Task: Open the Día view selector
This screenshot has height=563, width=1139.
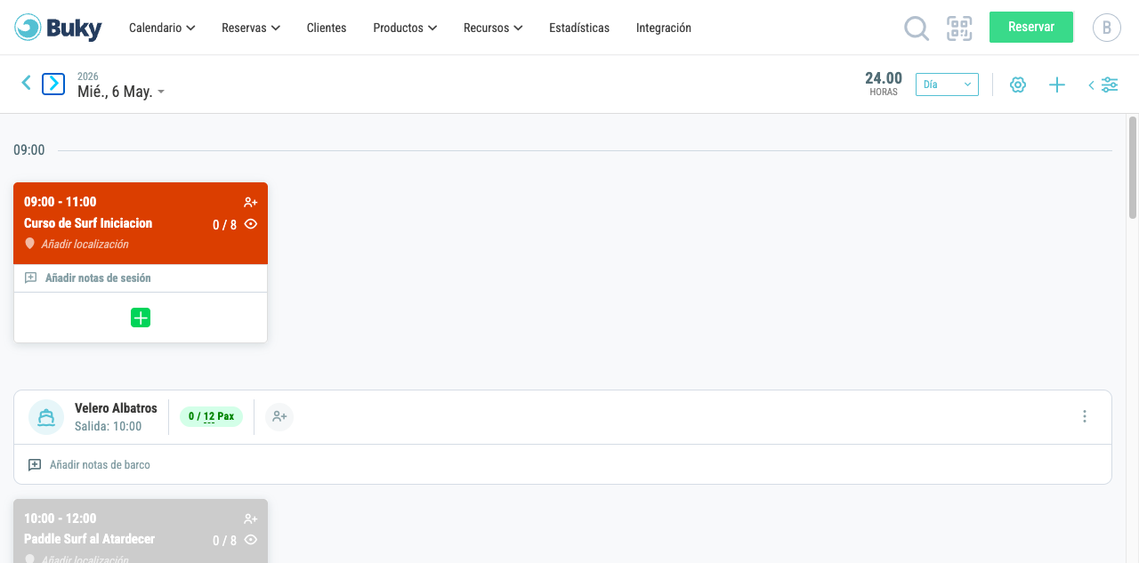Action: pyautogui.click(x=947, y=84)
